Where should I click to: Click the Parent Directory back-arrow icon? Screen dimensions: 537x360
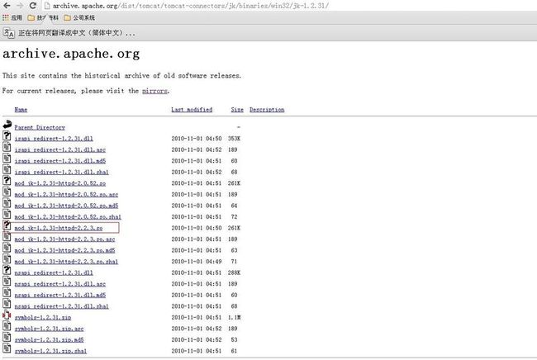point(7,125)
